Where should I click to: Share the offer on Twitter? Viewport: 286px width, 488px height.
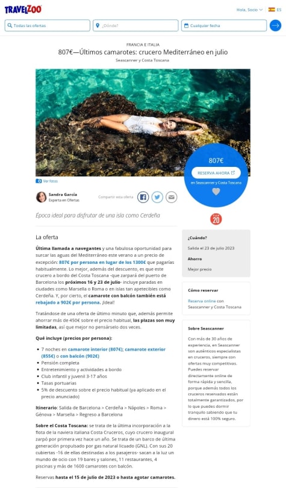point(157,197)
